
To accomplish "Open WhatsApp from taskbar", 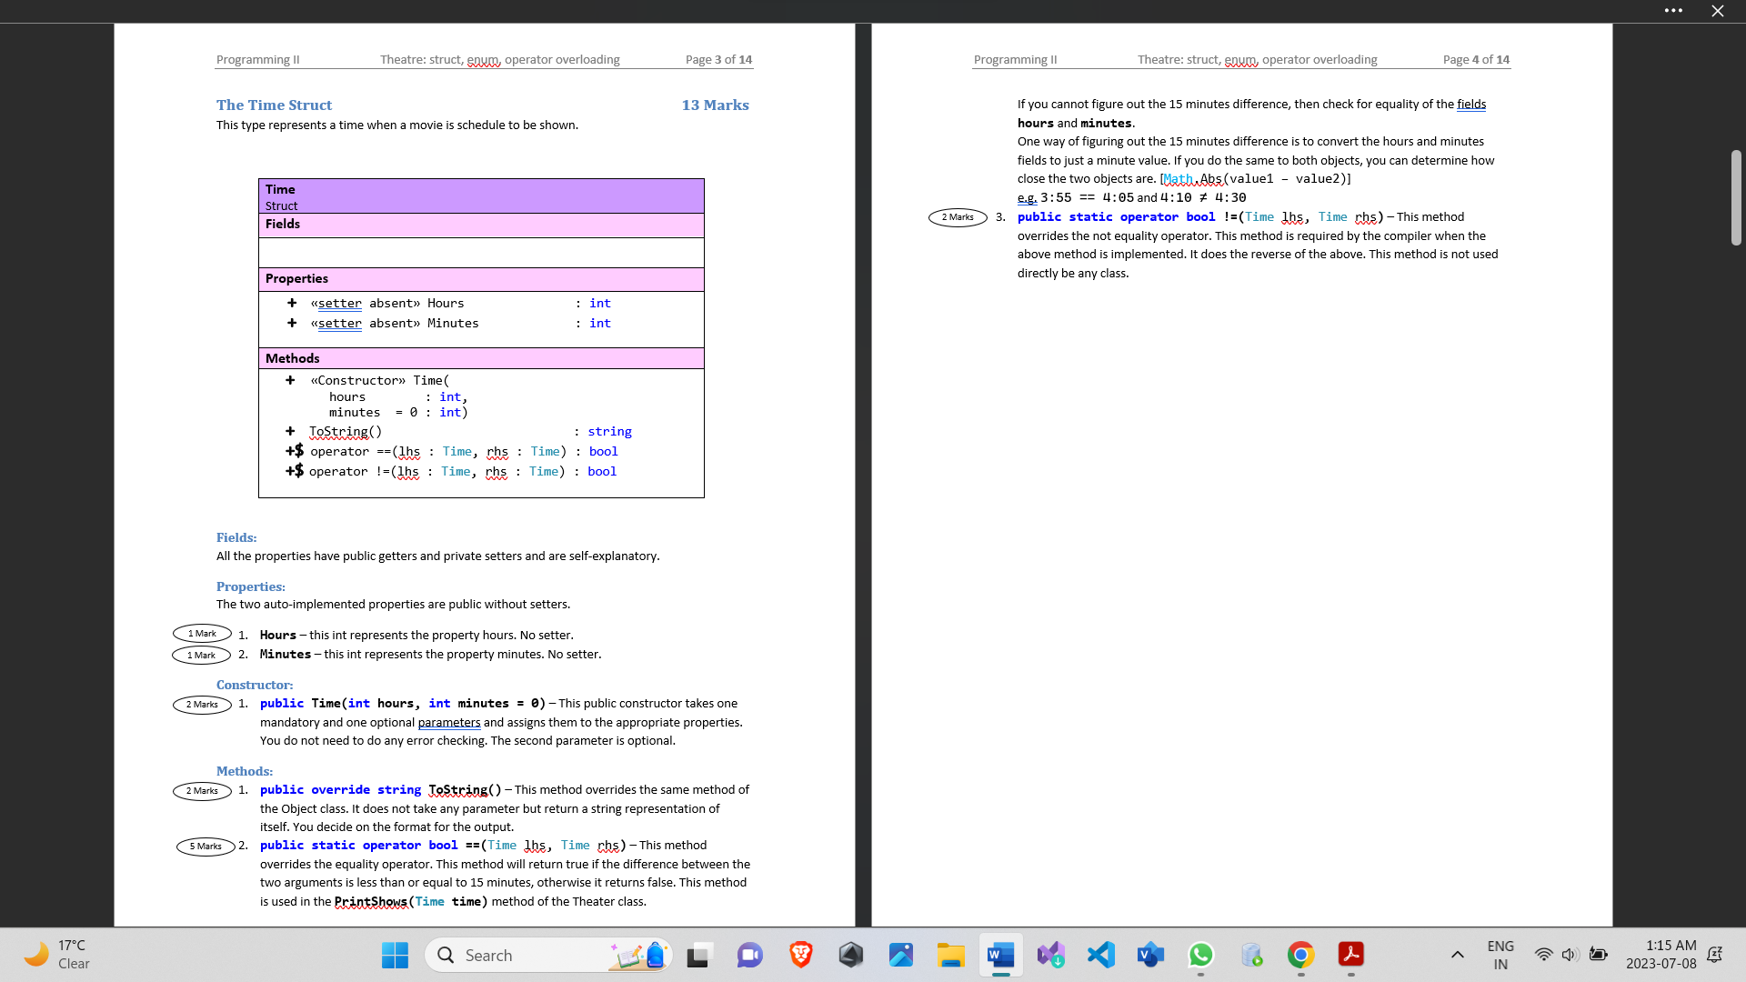I will (x=1200, y=955).
